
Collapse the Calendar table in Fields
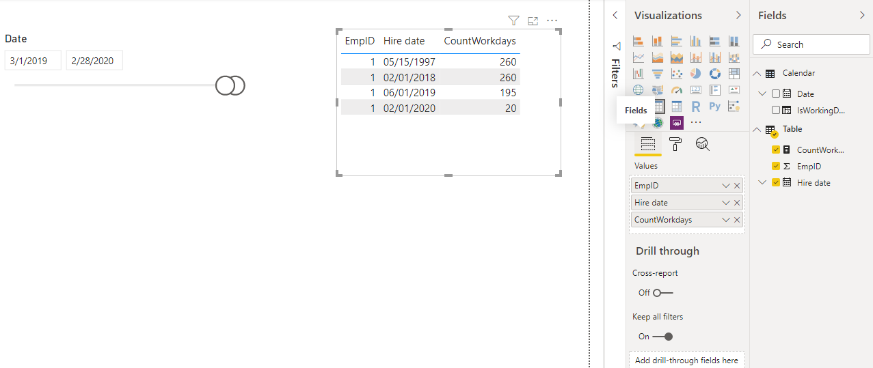[x=757, y=73]
